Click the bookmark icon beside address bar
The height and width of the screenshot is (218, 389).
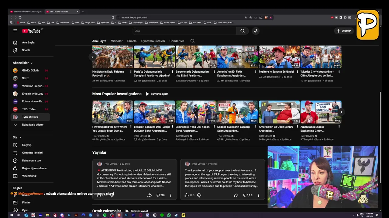point(113,18)
